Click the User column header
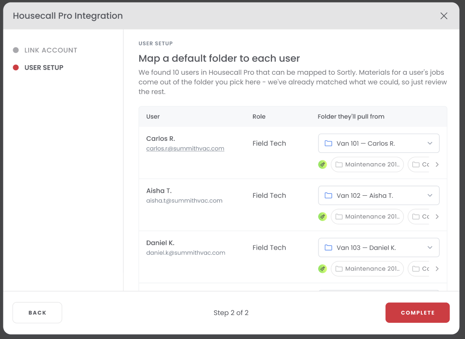The image size is (465, 339). coord(153,116)
